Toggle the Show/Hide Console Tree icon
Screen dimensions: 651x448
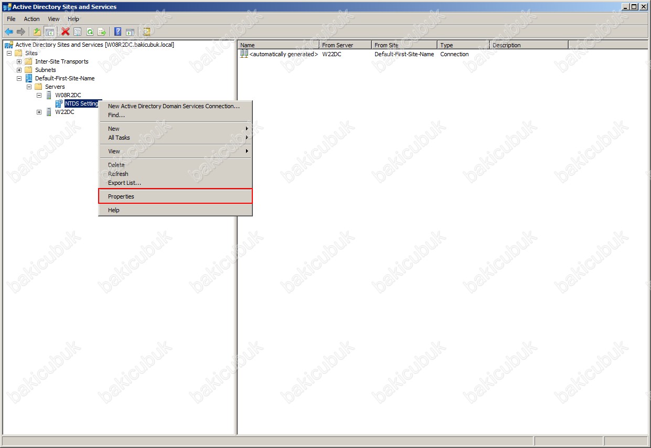49,32
